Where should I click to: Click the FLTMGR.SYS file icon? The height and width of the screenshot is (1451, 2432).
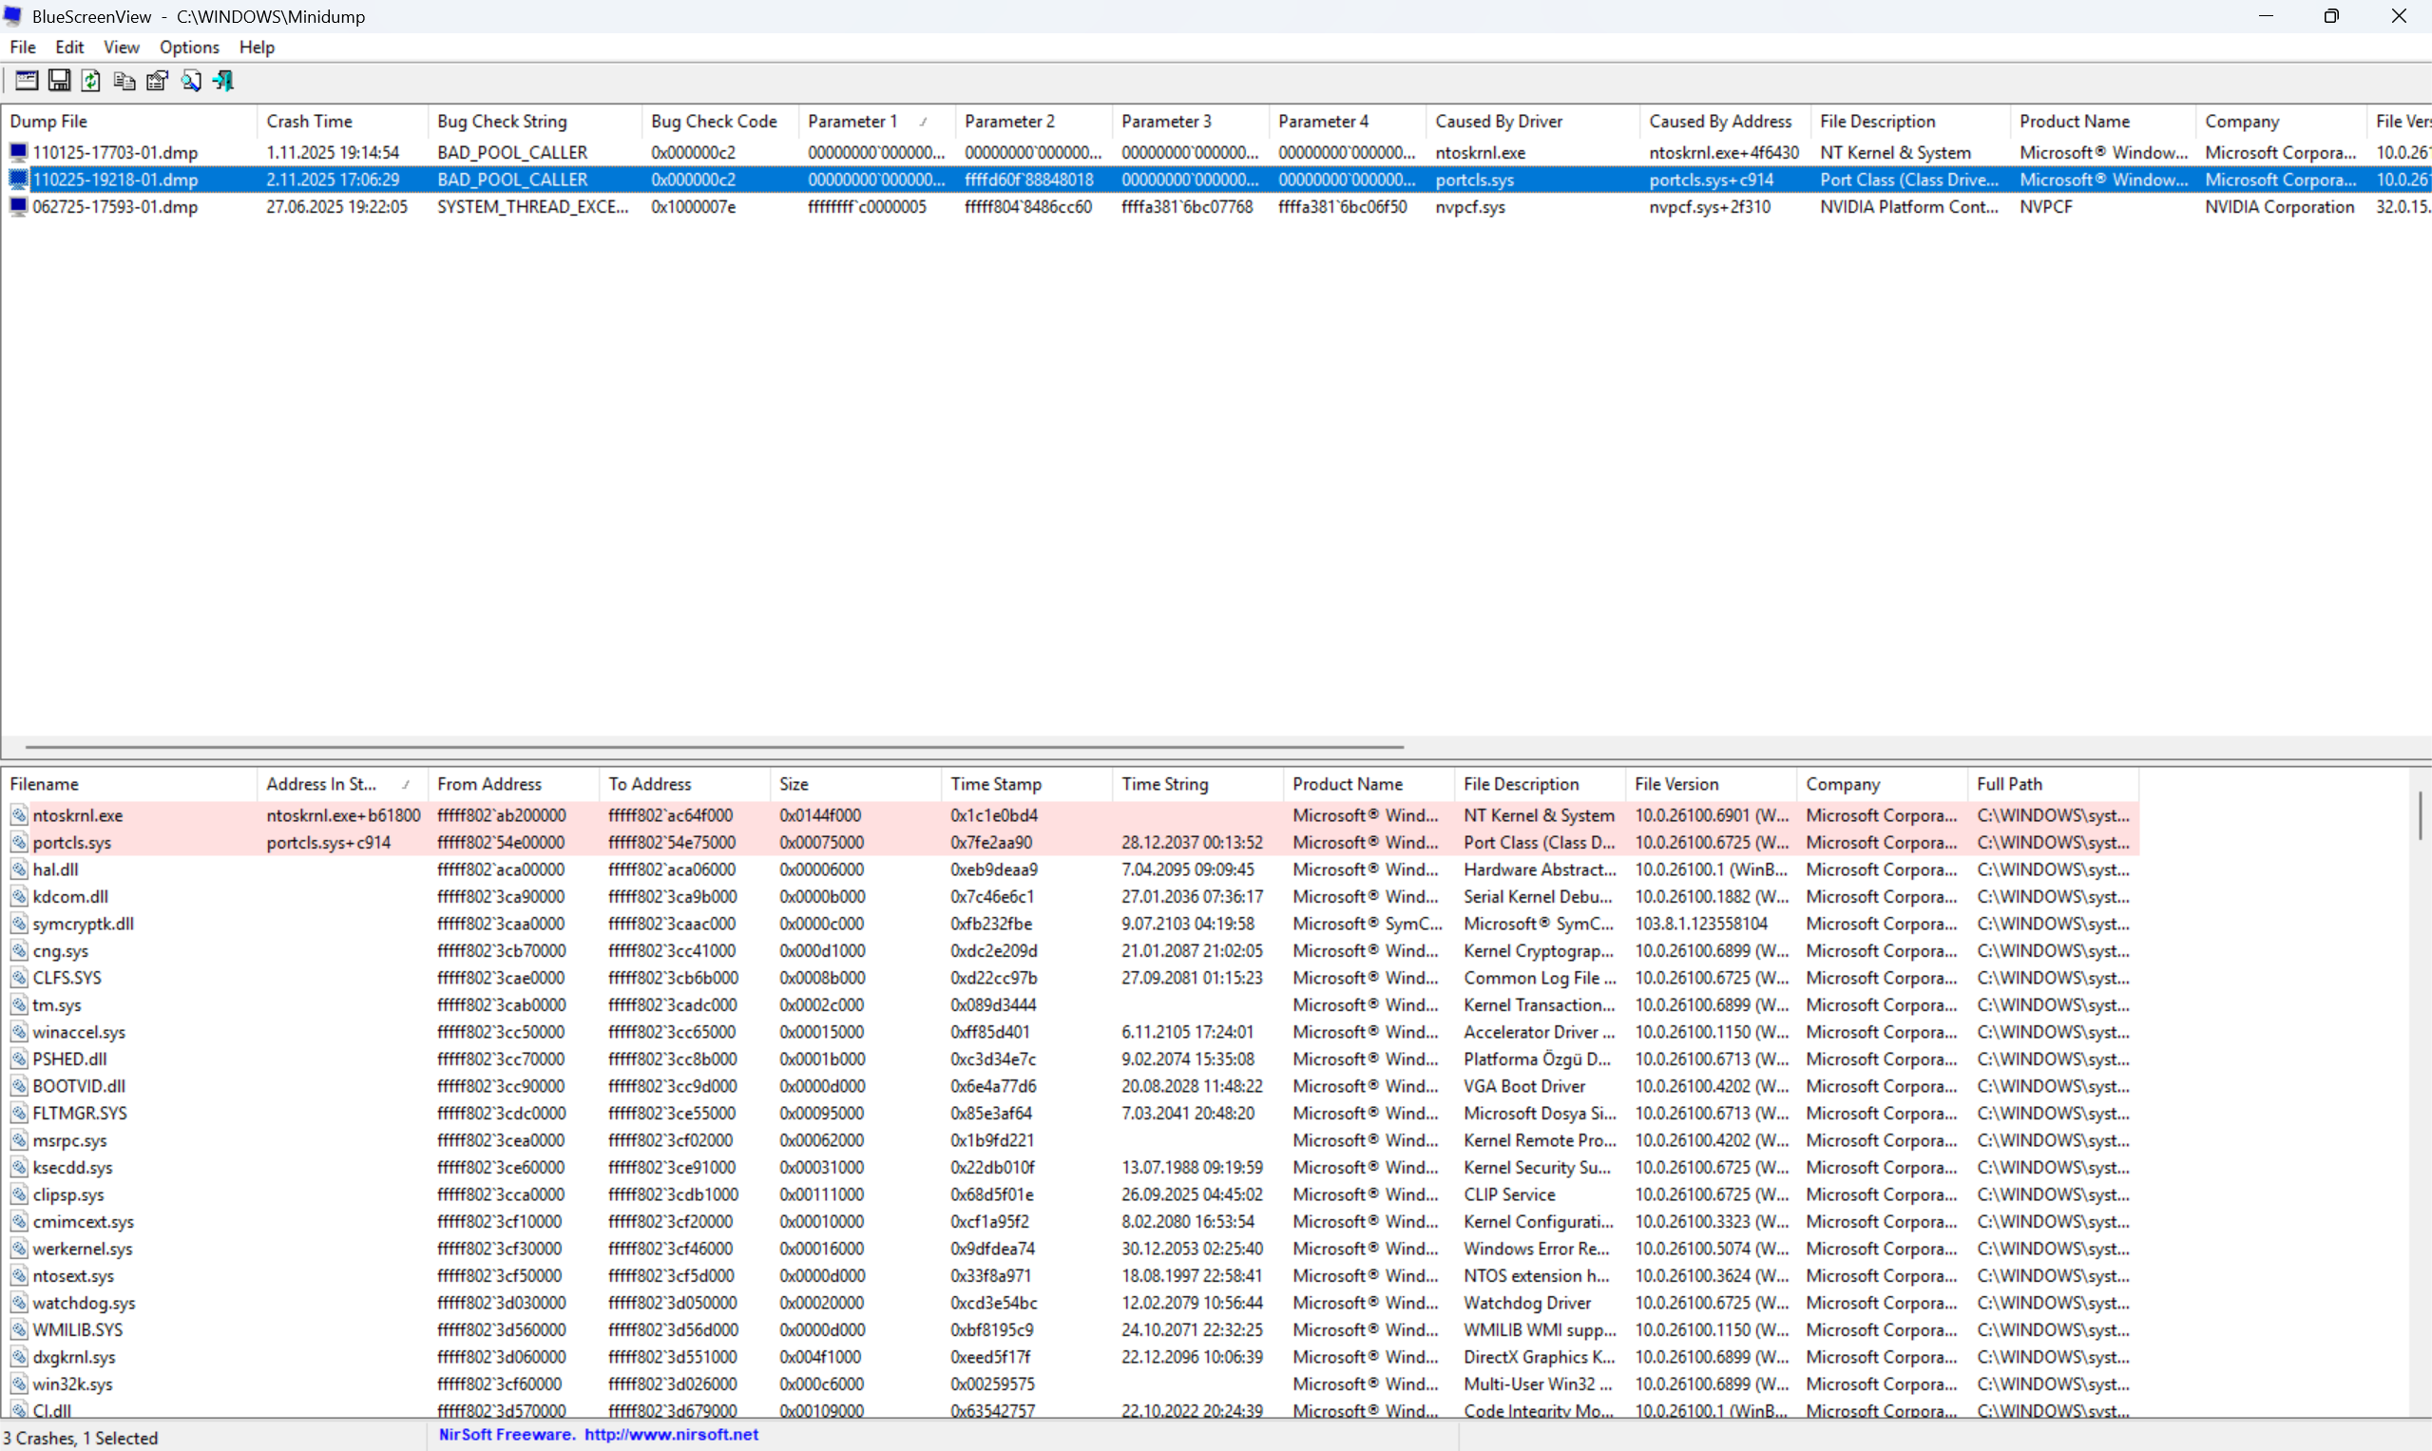(19, 1114)
